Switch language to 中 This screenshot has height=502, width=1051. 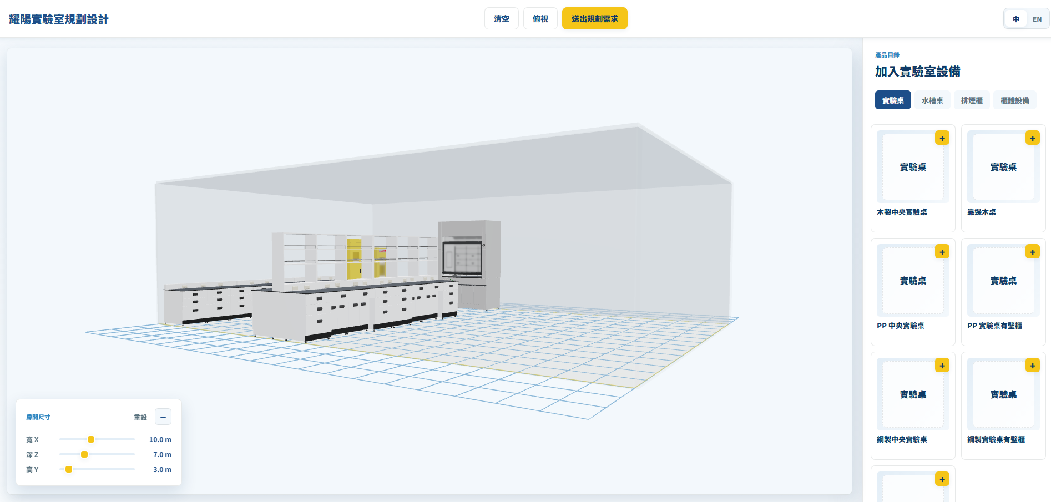click(1016, 19)
